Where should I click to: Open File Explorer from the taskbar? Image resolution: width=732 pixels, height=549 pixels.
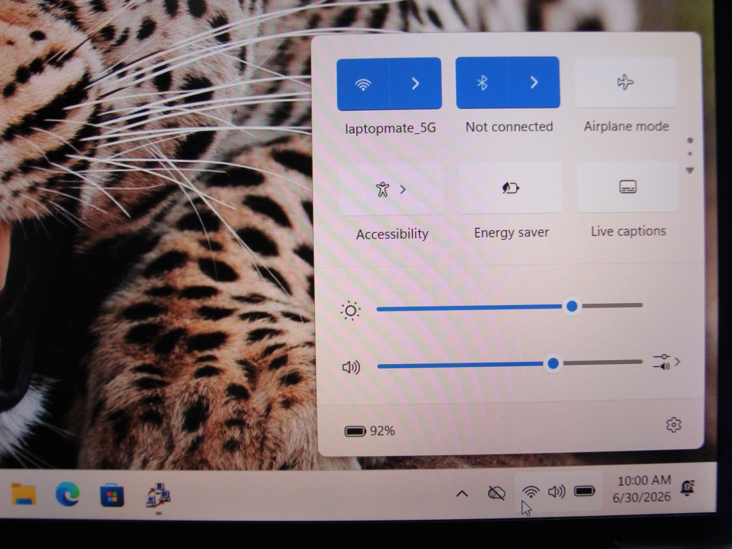[x=24, y=495]
